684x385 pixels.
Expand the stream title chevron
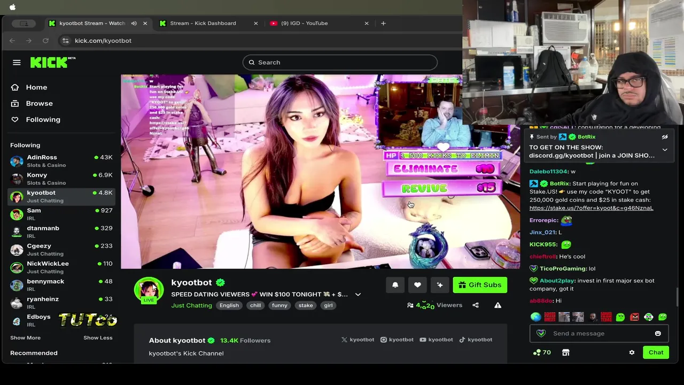pos(358,295)
